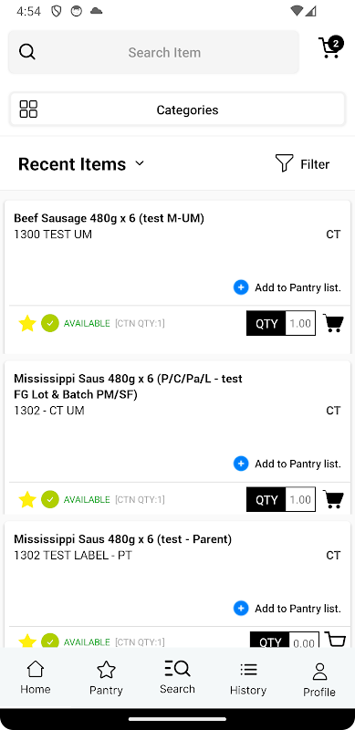The image size is (355, 730).
Task: Toggle the green available checkmark on Beef Sausage
Action: (50, 323)
